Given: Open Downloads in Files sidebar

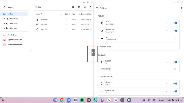Looking at the screenshot, I should click(14, 19).
